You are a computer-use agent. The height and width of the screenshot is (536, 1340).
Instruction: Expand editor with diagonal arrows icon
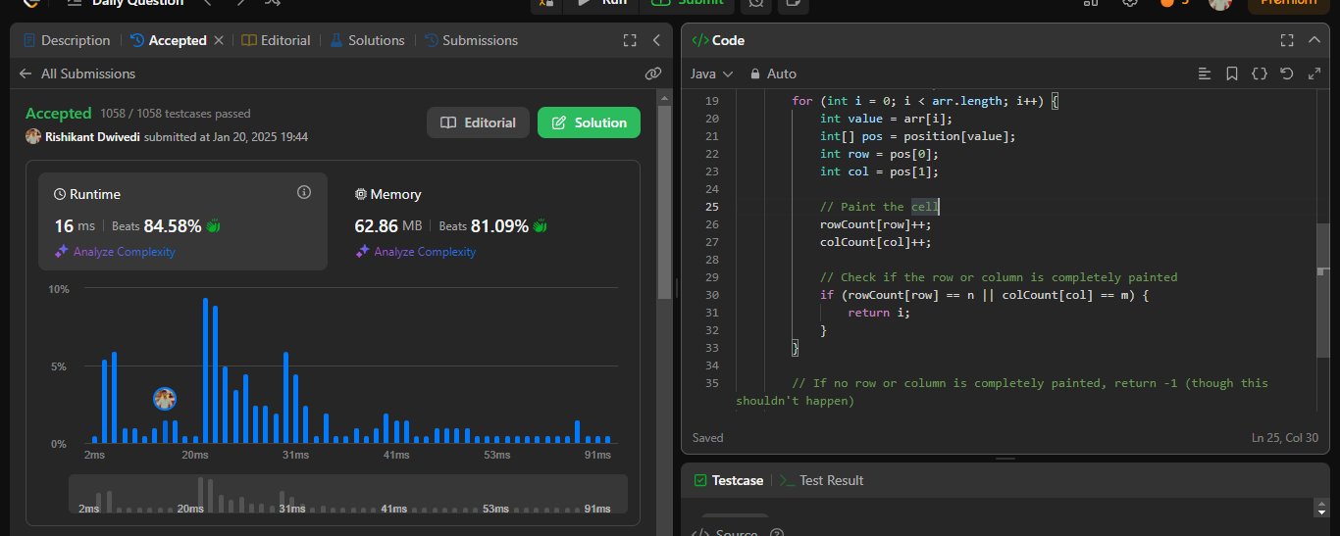(x=1314, y=73)
